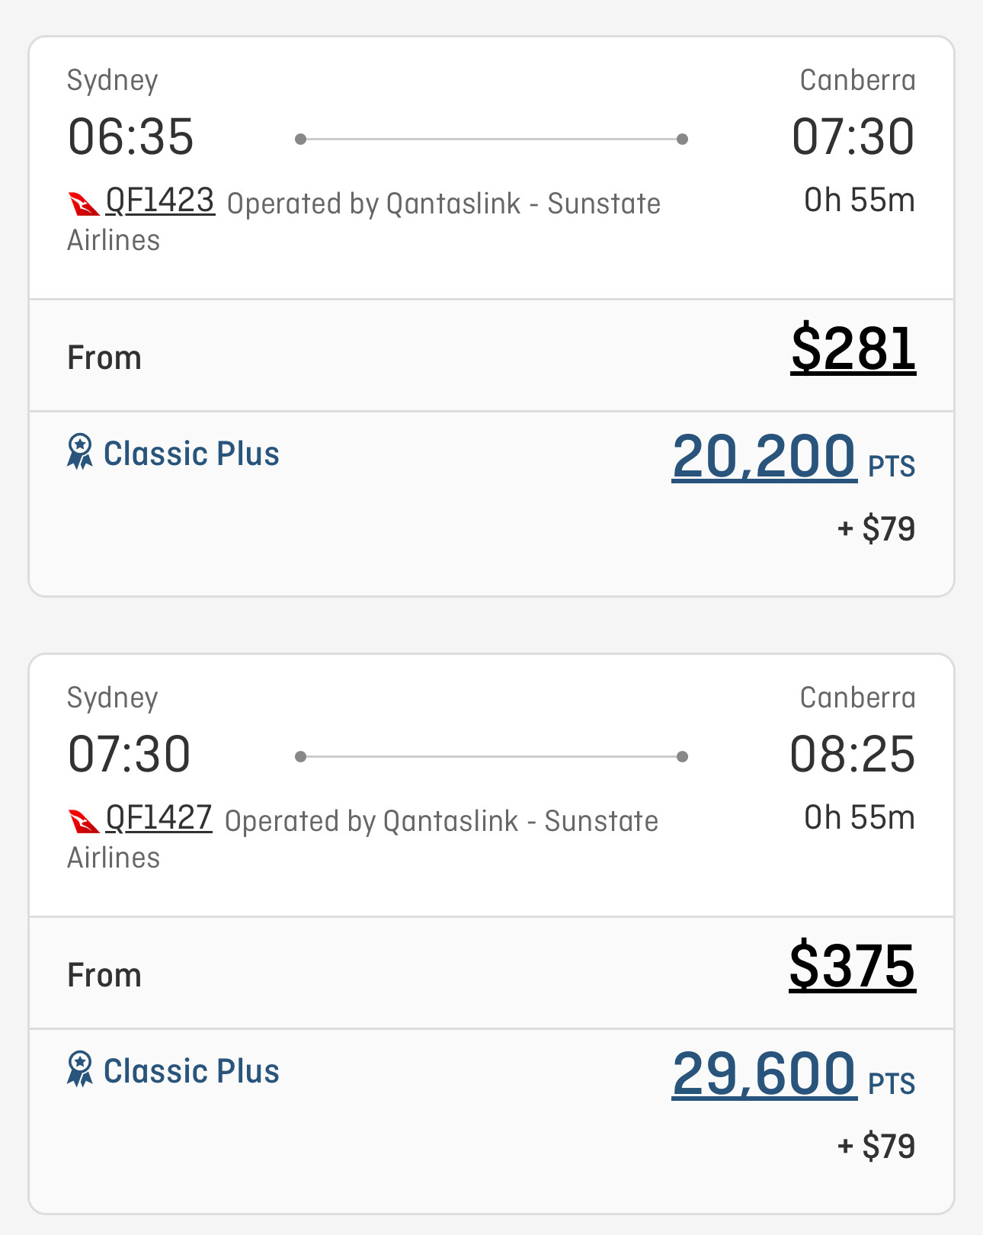Click the 08:25 Canberra arrival time
The image size is (983, 1235).
852,755
